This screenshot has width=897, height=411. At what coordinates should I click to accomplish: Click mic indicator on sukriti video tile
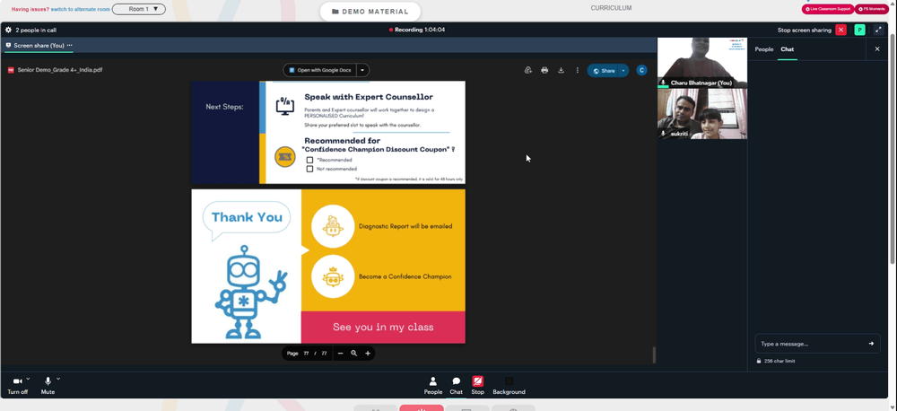click(x=664, y=134)
